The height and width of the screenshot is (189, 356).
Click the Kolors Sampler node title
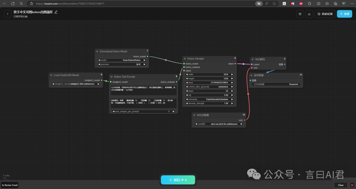tap(196, 59)
